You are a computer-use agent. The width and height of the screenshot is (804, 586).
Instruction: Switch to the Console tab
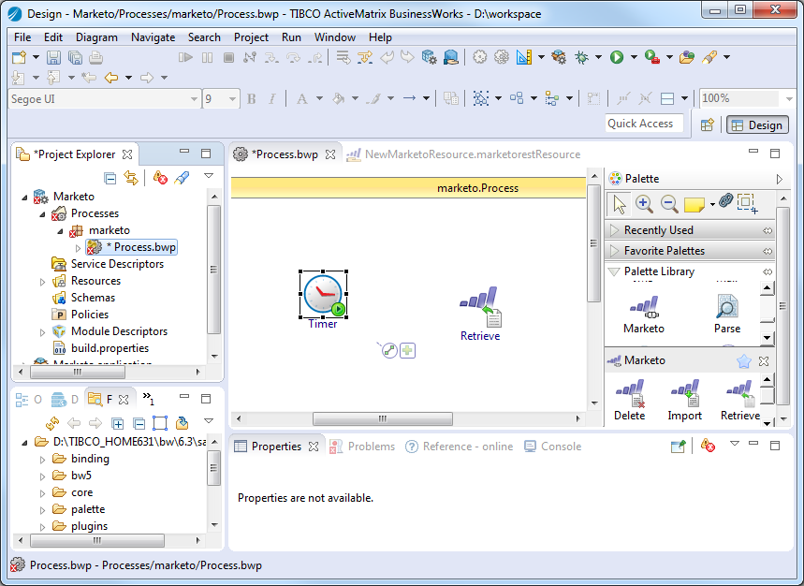(561, 447)
